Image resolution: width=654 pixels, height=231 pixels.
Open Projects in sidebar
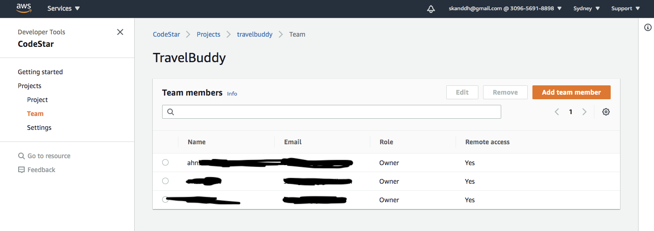pyautogui.click(x=29, y=86)
